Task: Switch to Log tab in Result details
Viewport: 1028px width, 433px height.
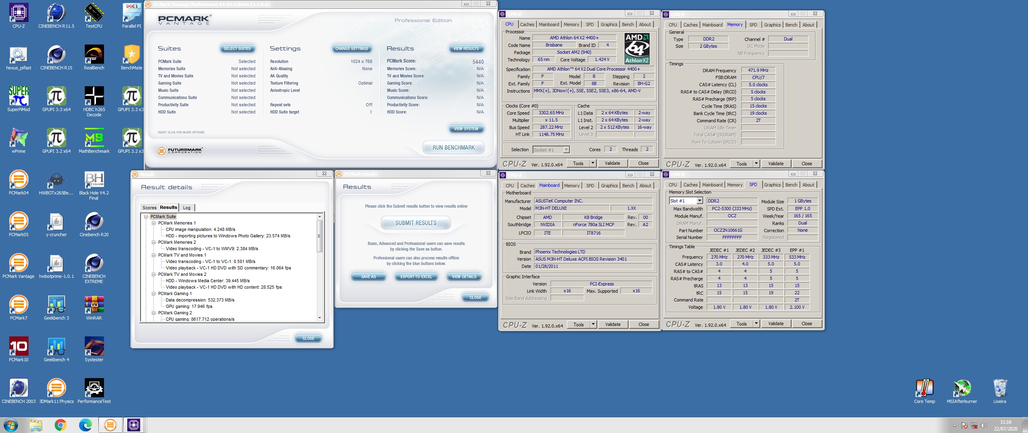Action: (x=187, y=208)
